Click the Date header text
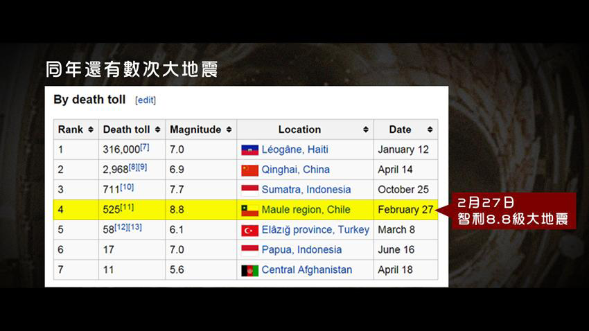This screenshot has height=331, width=589. click(400, 129)
